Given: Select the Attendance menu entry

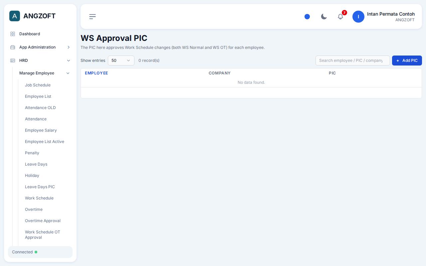Looking at the screenshot, I should [x=36, y=119].
